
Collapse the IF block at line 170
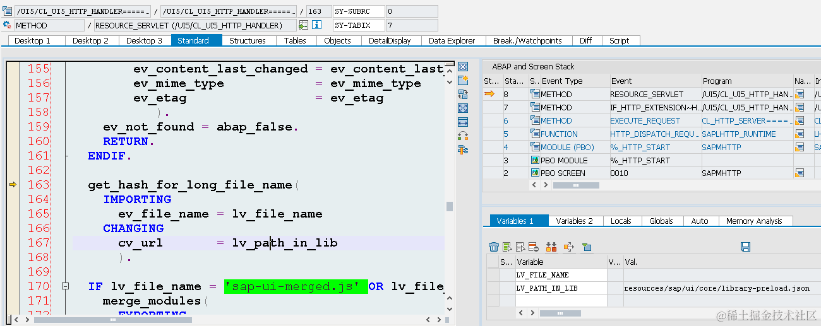(x=65, y=286)
